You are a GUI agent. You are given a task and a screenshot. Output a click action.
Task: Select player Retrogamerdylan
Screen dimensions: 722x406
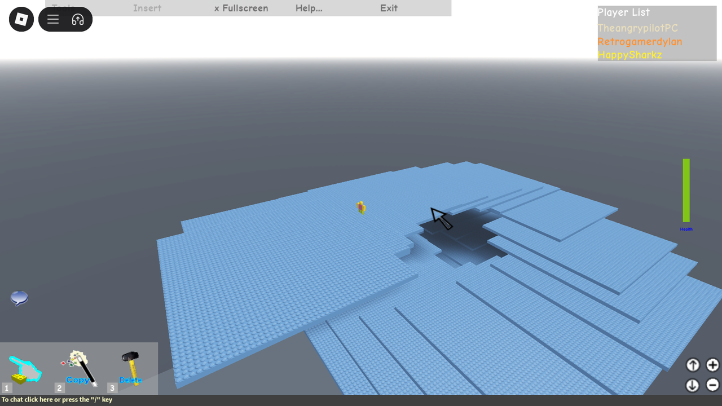640,42
